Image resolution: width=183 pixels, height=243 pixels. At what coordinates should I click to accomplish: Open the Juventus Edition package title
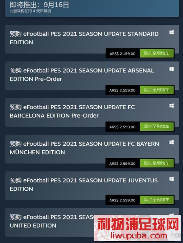tap(83, 185)
